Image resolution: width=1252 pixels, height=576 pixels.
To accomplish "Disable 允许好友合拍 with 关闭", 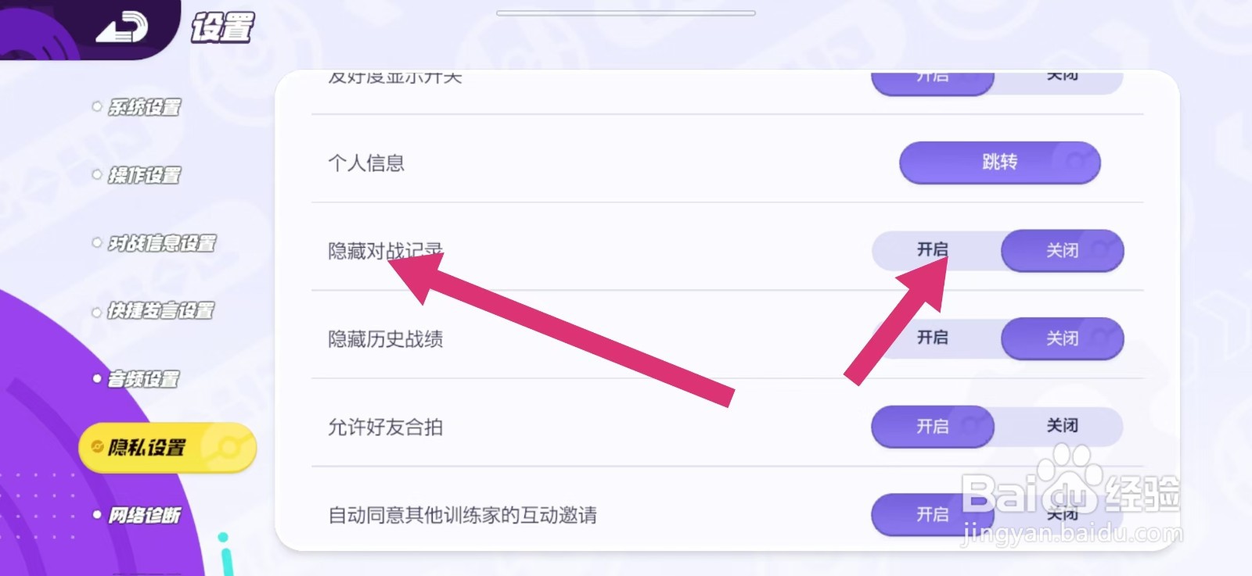I will click(1062, 426).
